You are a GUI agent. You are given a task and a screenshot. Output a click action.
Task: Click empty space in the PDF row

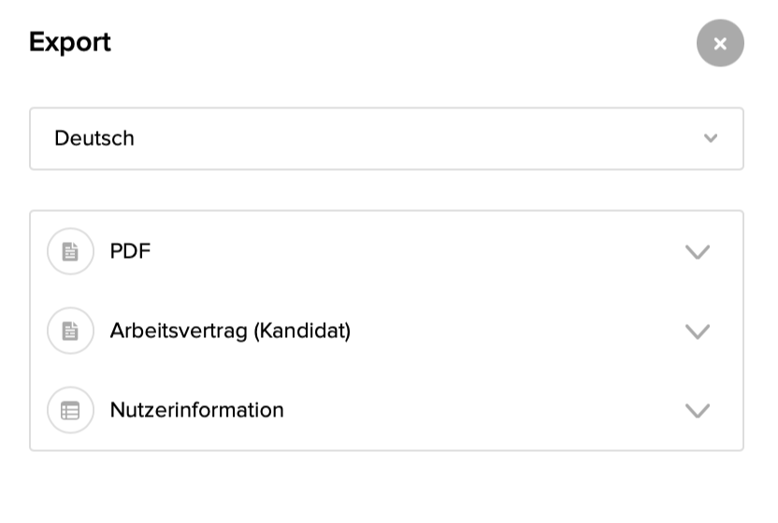(421, 251)
